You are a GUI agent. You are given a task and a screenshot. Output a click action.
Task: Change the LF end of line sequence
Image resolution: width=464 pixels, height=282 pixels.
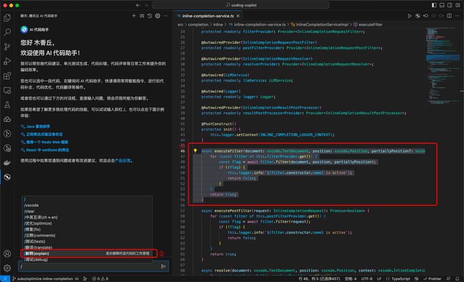(379, 279)
